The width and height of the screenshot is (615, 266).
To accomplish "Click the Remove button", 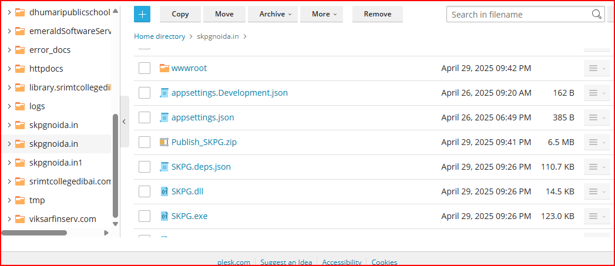I will [377, 14].
